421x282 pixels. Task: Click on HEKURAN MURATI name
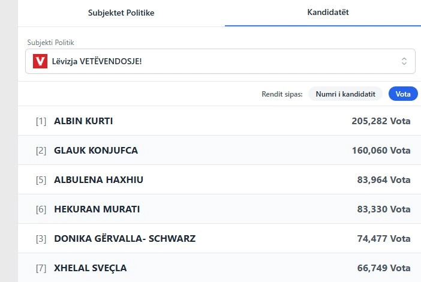97,209
